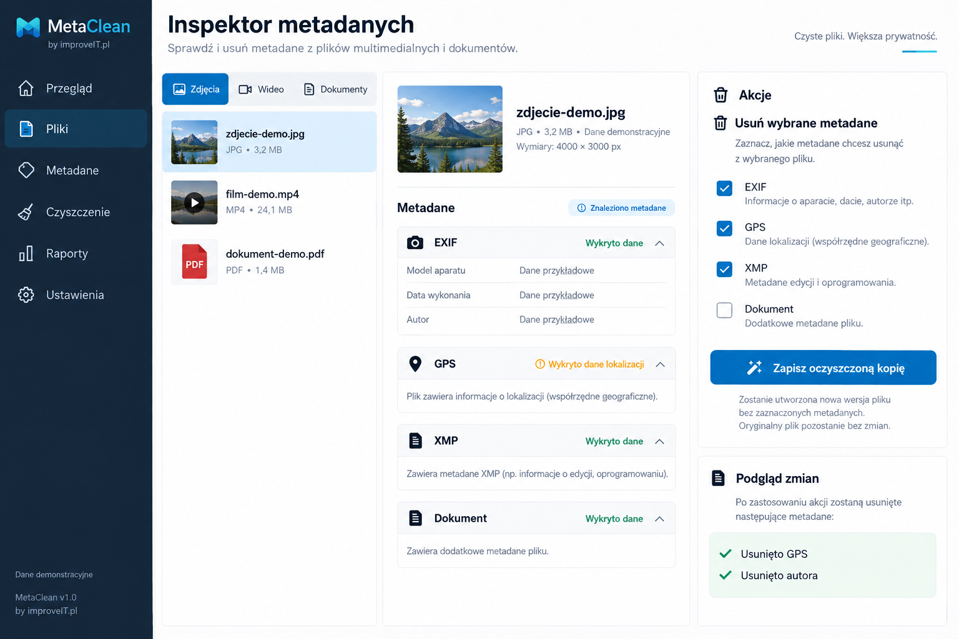Switch to the Dokumenty tab
The height and width of the screenshot is (639, 959).
click(335, 89)
